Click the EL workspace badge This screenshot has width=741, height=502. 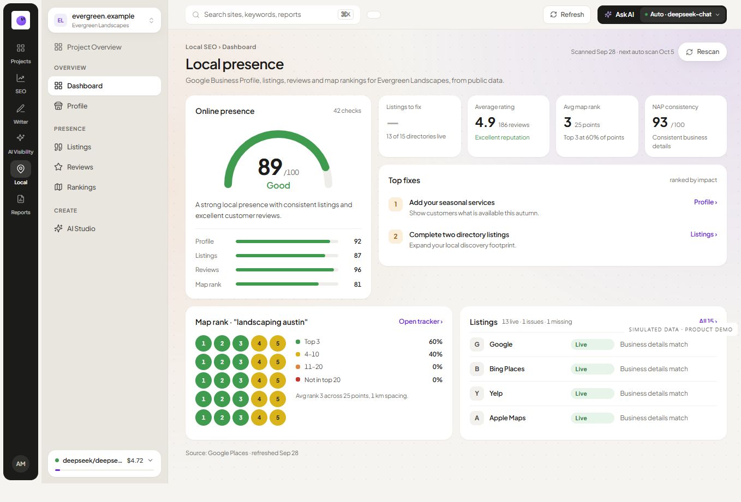click(x=61, y=20)
